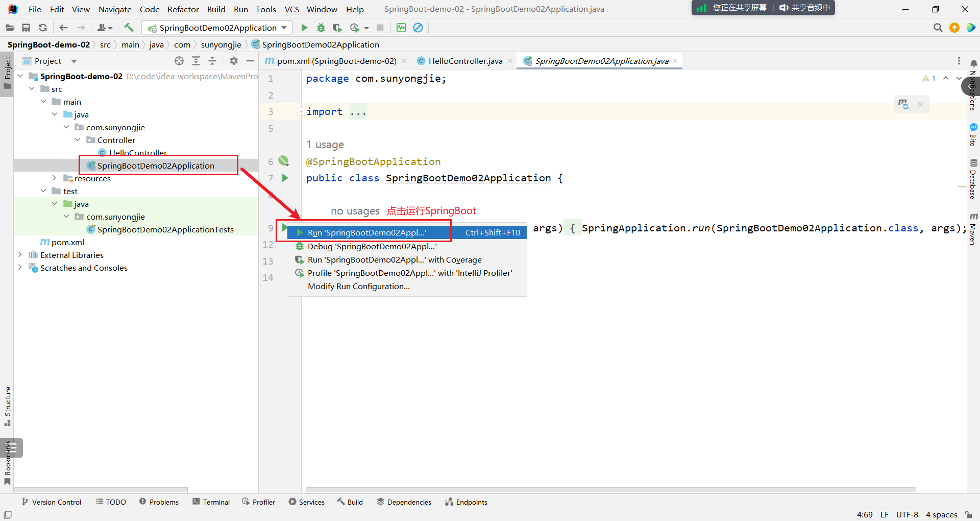Open the Terminal tool window

point(211,502)
